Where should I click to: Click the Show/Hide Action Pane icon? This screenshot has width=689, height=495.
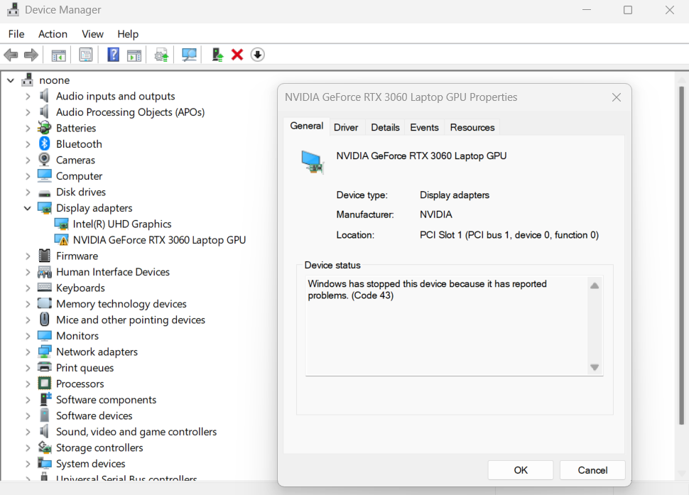134,55
